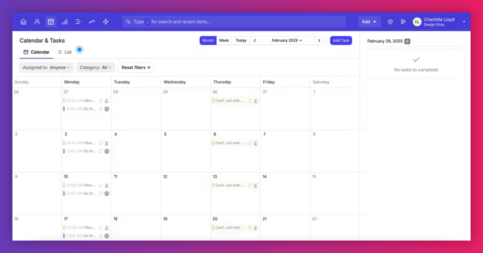The image size is (483, 253).
Task: Open the line graph trends icon in navigation
Action: pyautogui.click(x=92, y=22)
